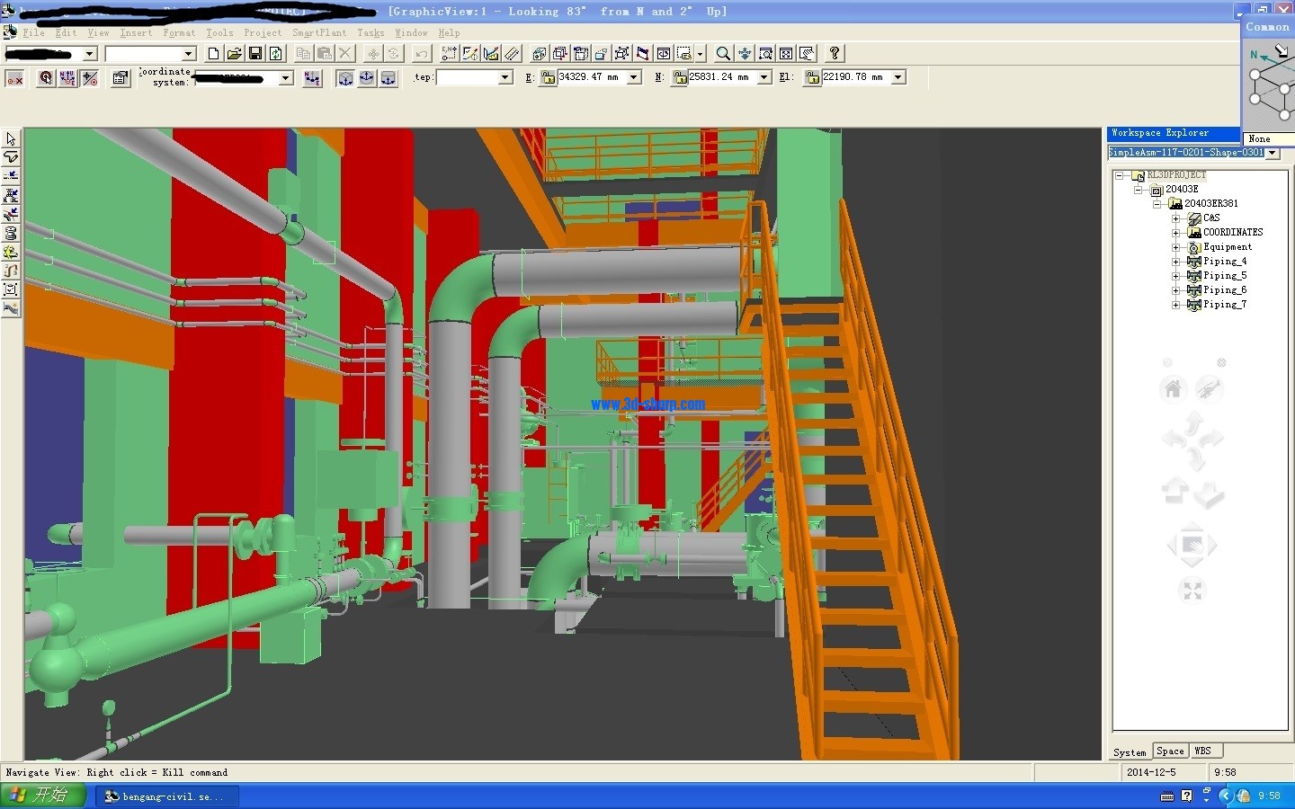Click the Fit view icon
This screenshot has height=809, width=1295.
[786, 54]
